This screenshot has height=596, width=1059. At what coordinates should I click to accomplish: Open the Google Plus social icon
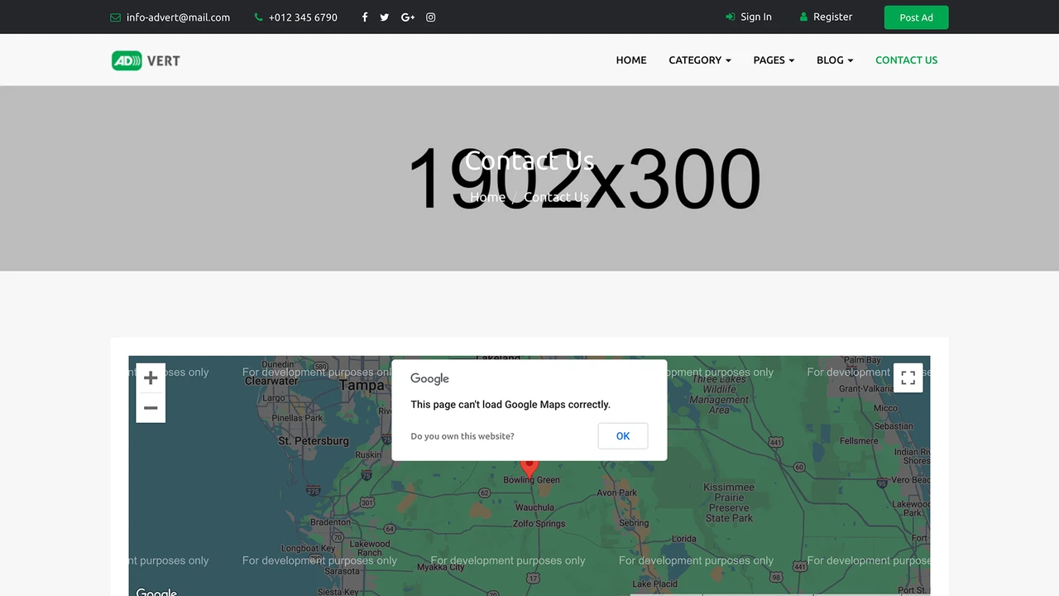(408, 17)
